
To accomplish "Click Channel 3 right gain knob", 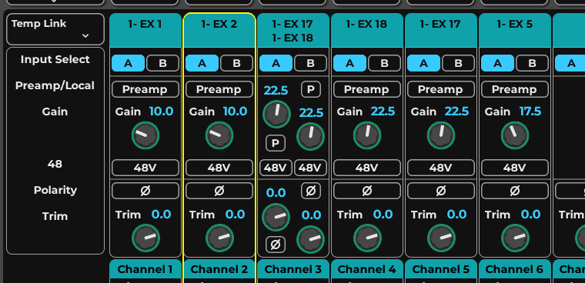I will pos(310,136).
